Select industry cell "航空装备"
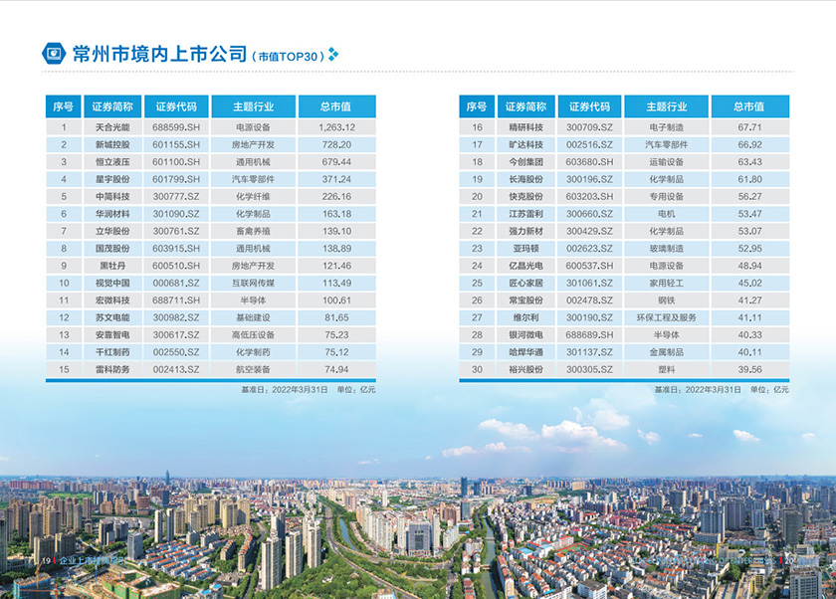Screen dimensions: 836x599 pos(253,369)
